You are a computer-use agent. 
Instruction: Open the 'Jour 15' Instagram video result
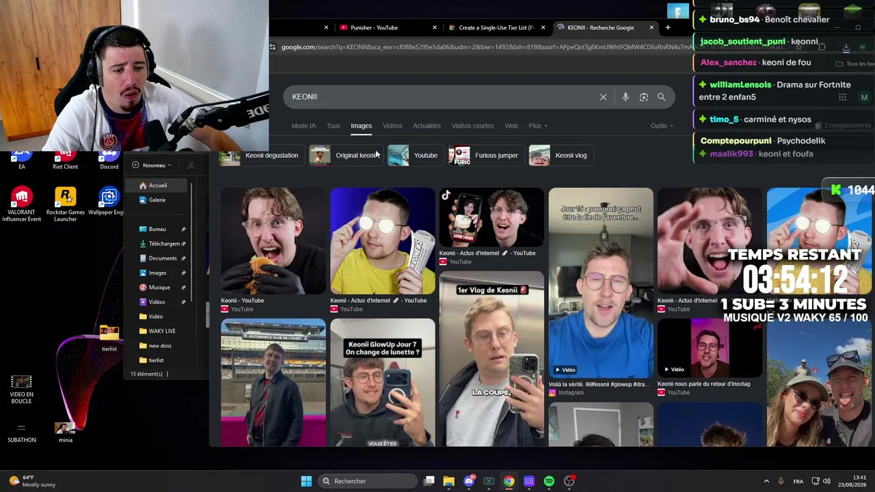click(601, 284)
